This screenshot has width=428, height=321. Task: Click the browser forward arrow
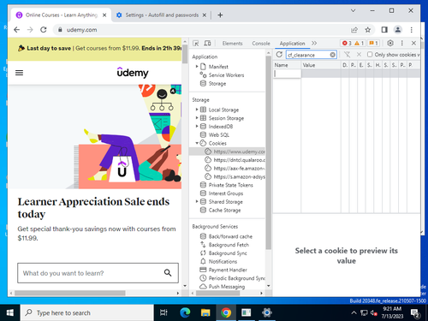point(30,30)
